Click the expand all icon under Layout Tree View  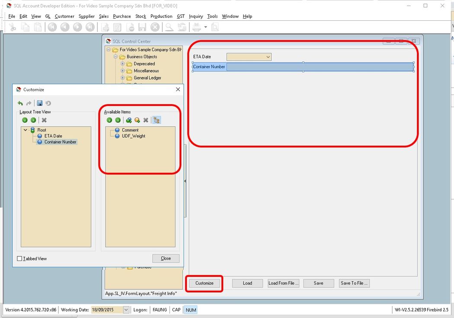click(x=25, y=120)
